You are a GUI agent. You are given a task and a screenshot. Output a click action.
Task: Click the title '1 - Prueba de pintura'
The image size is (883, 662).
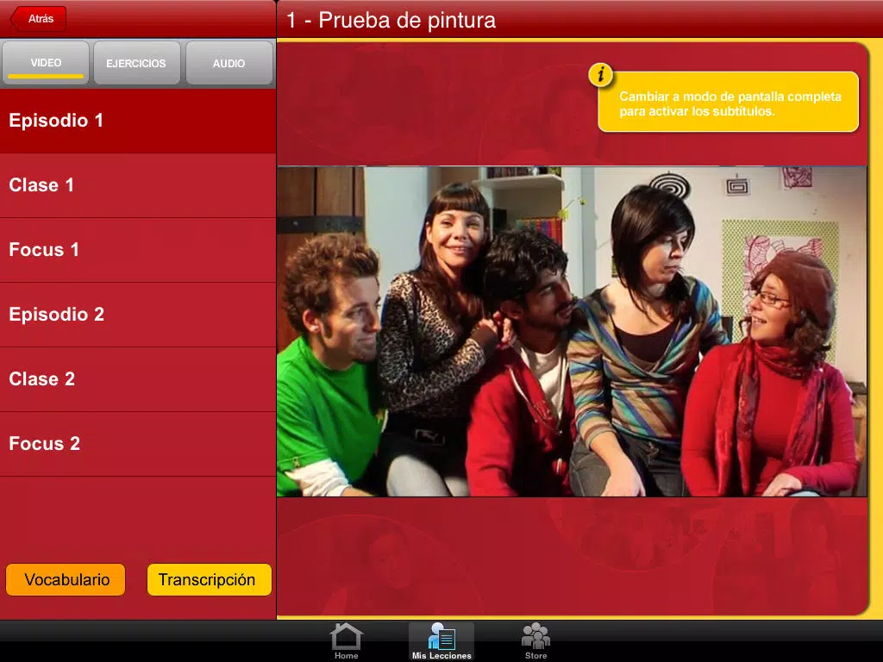(391, 21)
